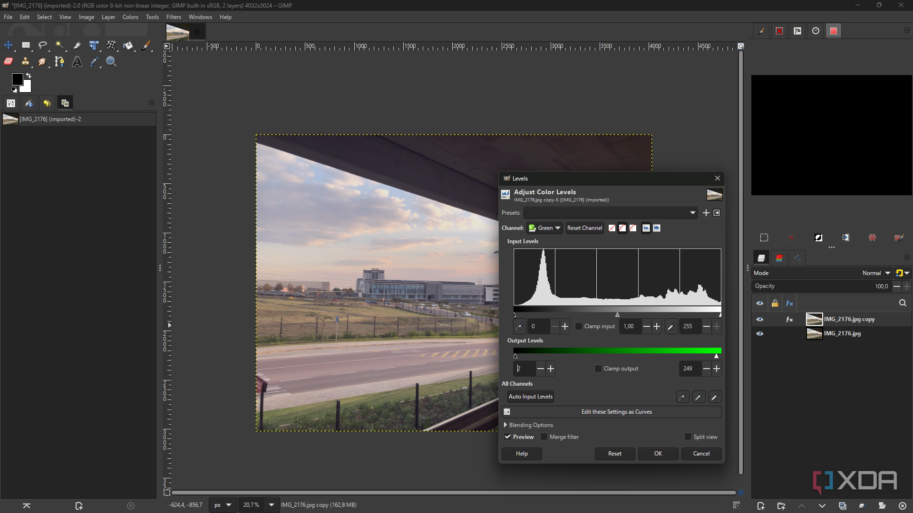Select the Move tool
The height and width of the screenshot is (513, 913).
click(8, 46)
